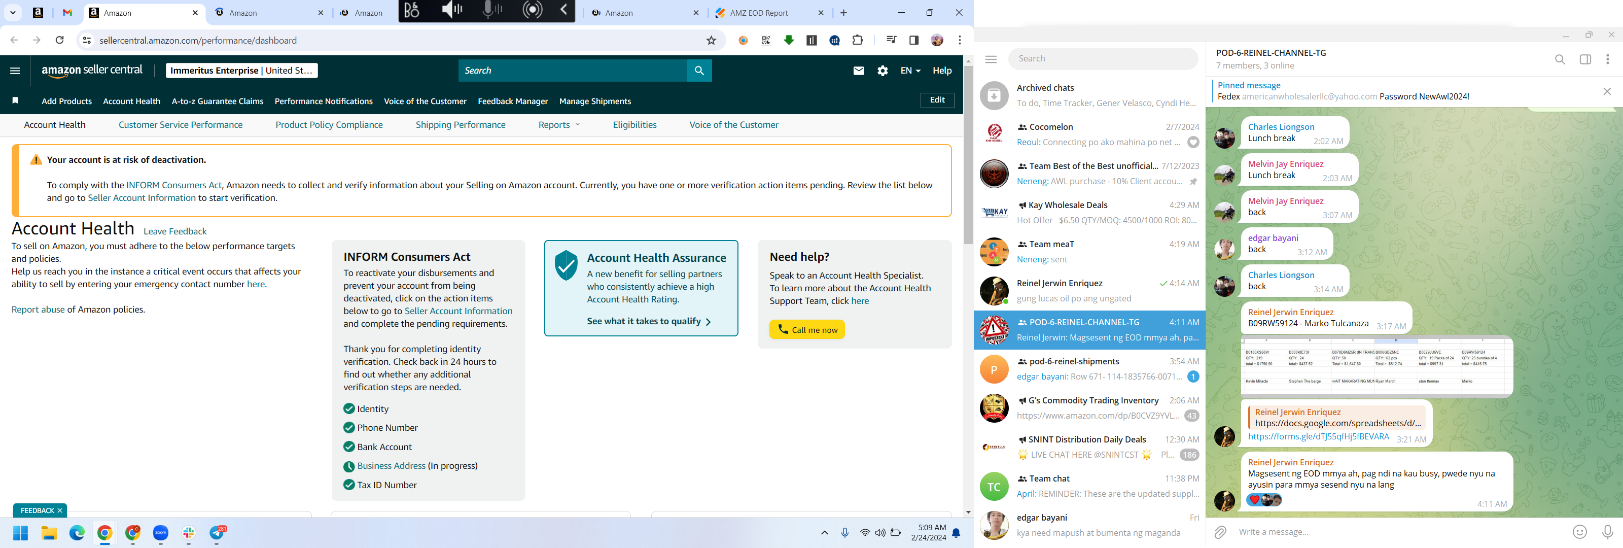The image size is (1623, 548).
Task: Click the Edit button in the navigation bar
Action: click(x=937, y=100)
